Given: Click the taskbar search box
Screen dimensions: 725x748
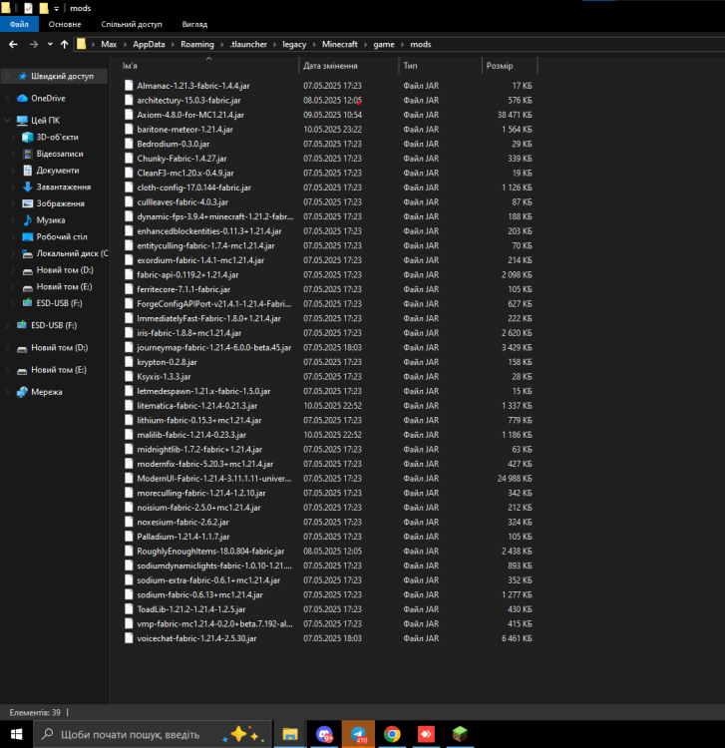Looking at the screenshot, I should pyautogui.click(x=153, y=734).
